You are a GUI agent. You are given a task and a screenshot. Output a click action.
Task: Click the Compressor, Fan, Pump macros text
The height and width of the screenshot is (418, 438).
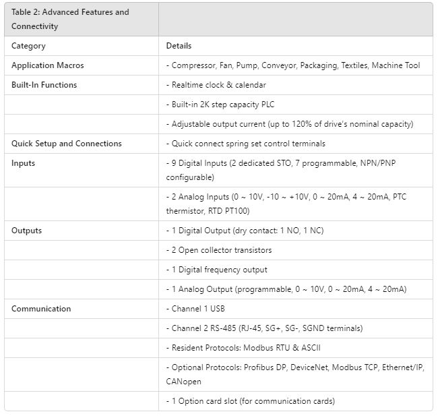click(292, 65)
